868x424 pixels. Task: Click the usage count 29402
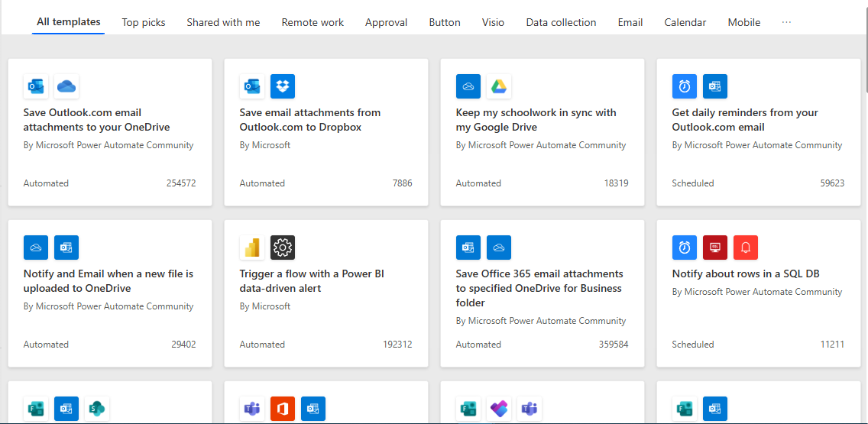(x=183, y=345)
